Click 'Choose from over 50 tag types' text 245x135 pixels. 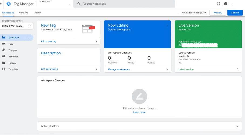[x=57, y=29]
